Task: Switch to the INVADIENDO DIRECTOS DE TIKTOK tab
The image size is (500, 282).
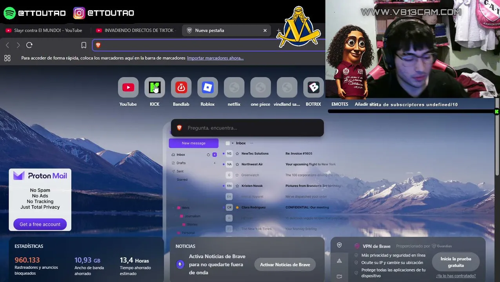Action: [136, 31]
